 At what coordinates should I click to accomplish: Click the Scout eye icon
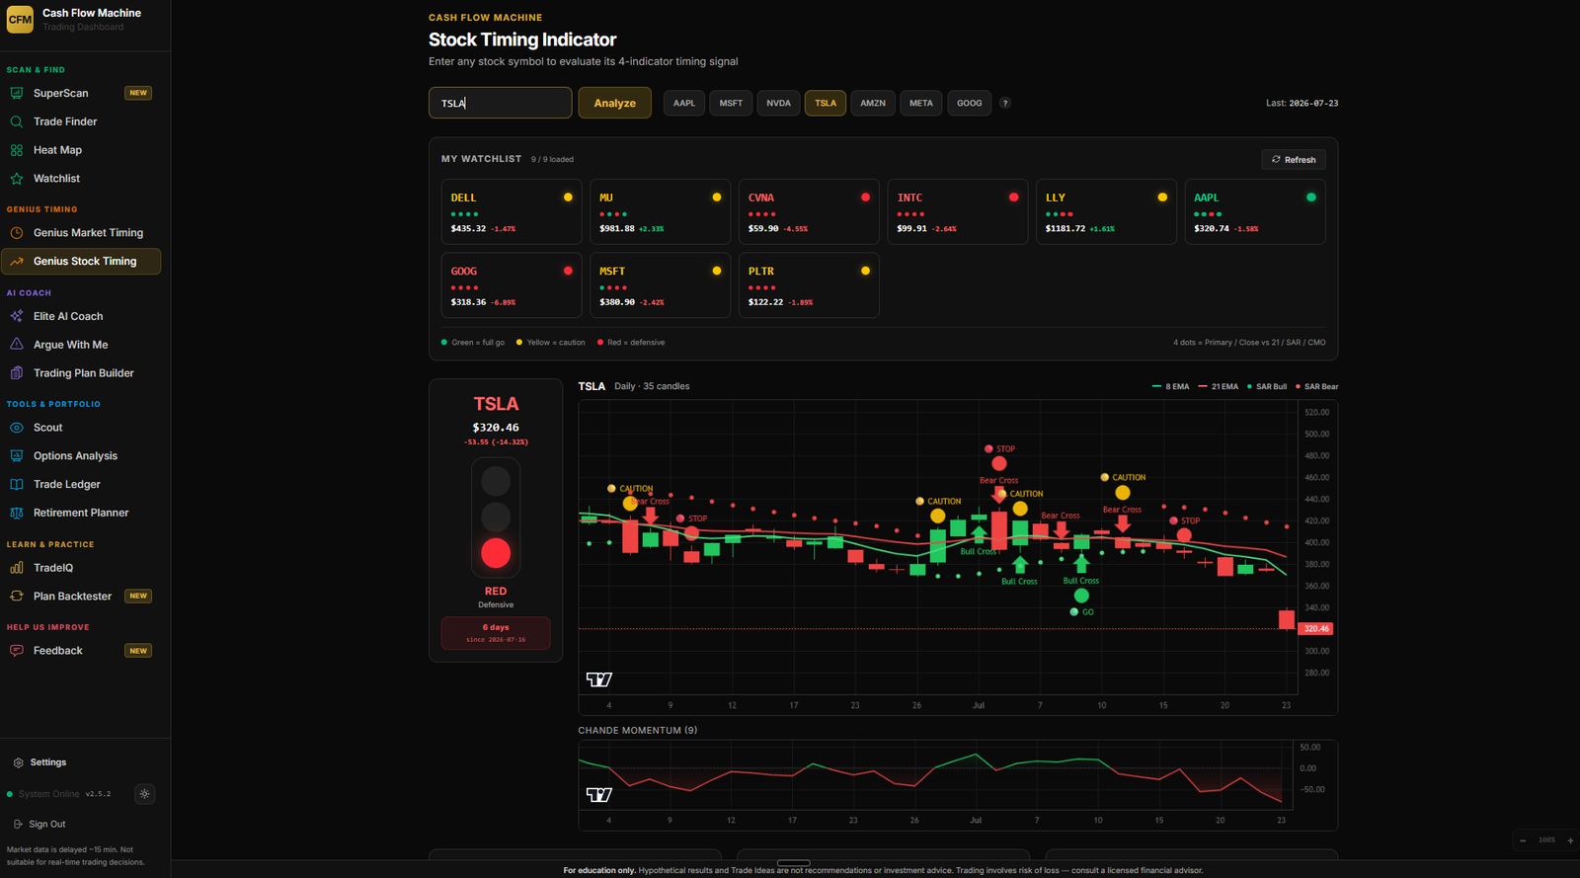click(17, 428)
